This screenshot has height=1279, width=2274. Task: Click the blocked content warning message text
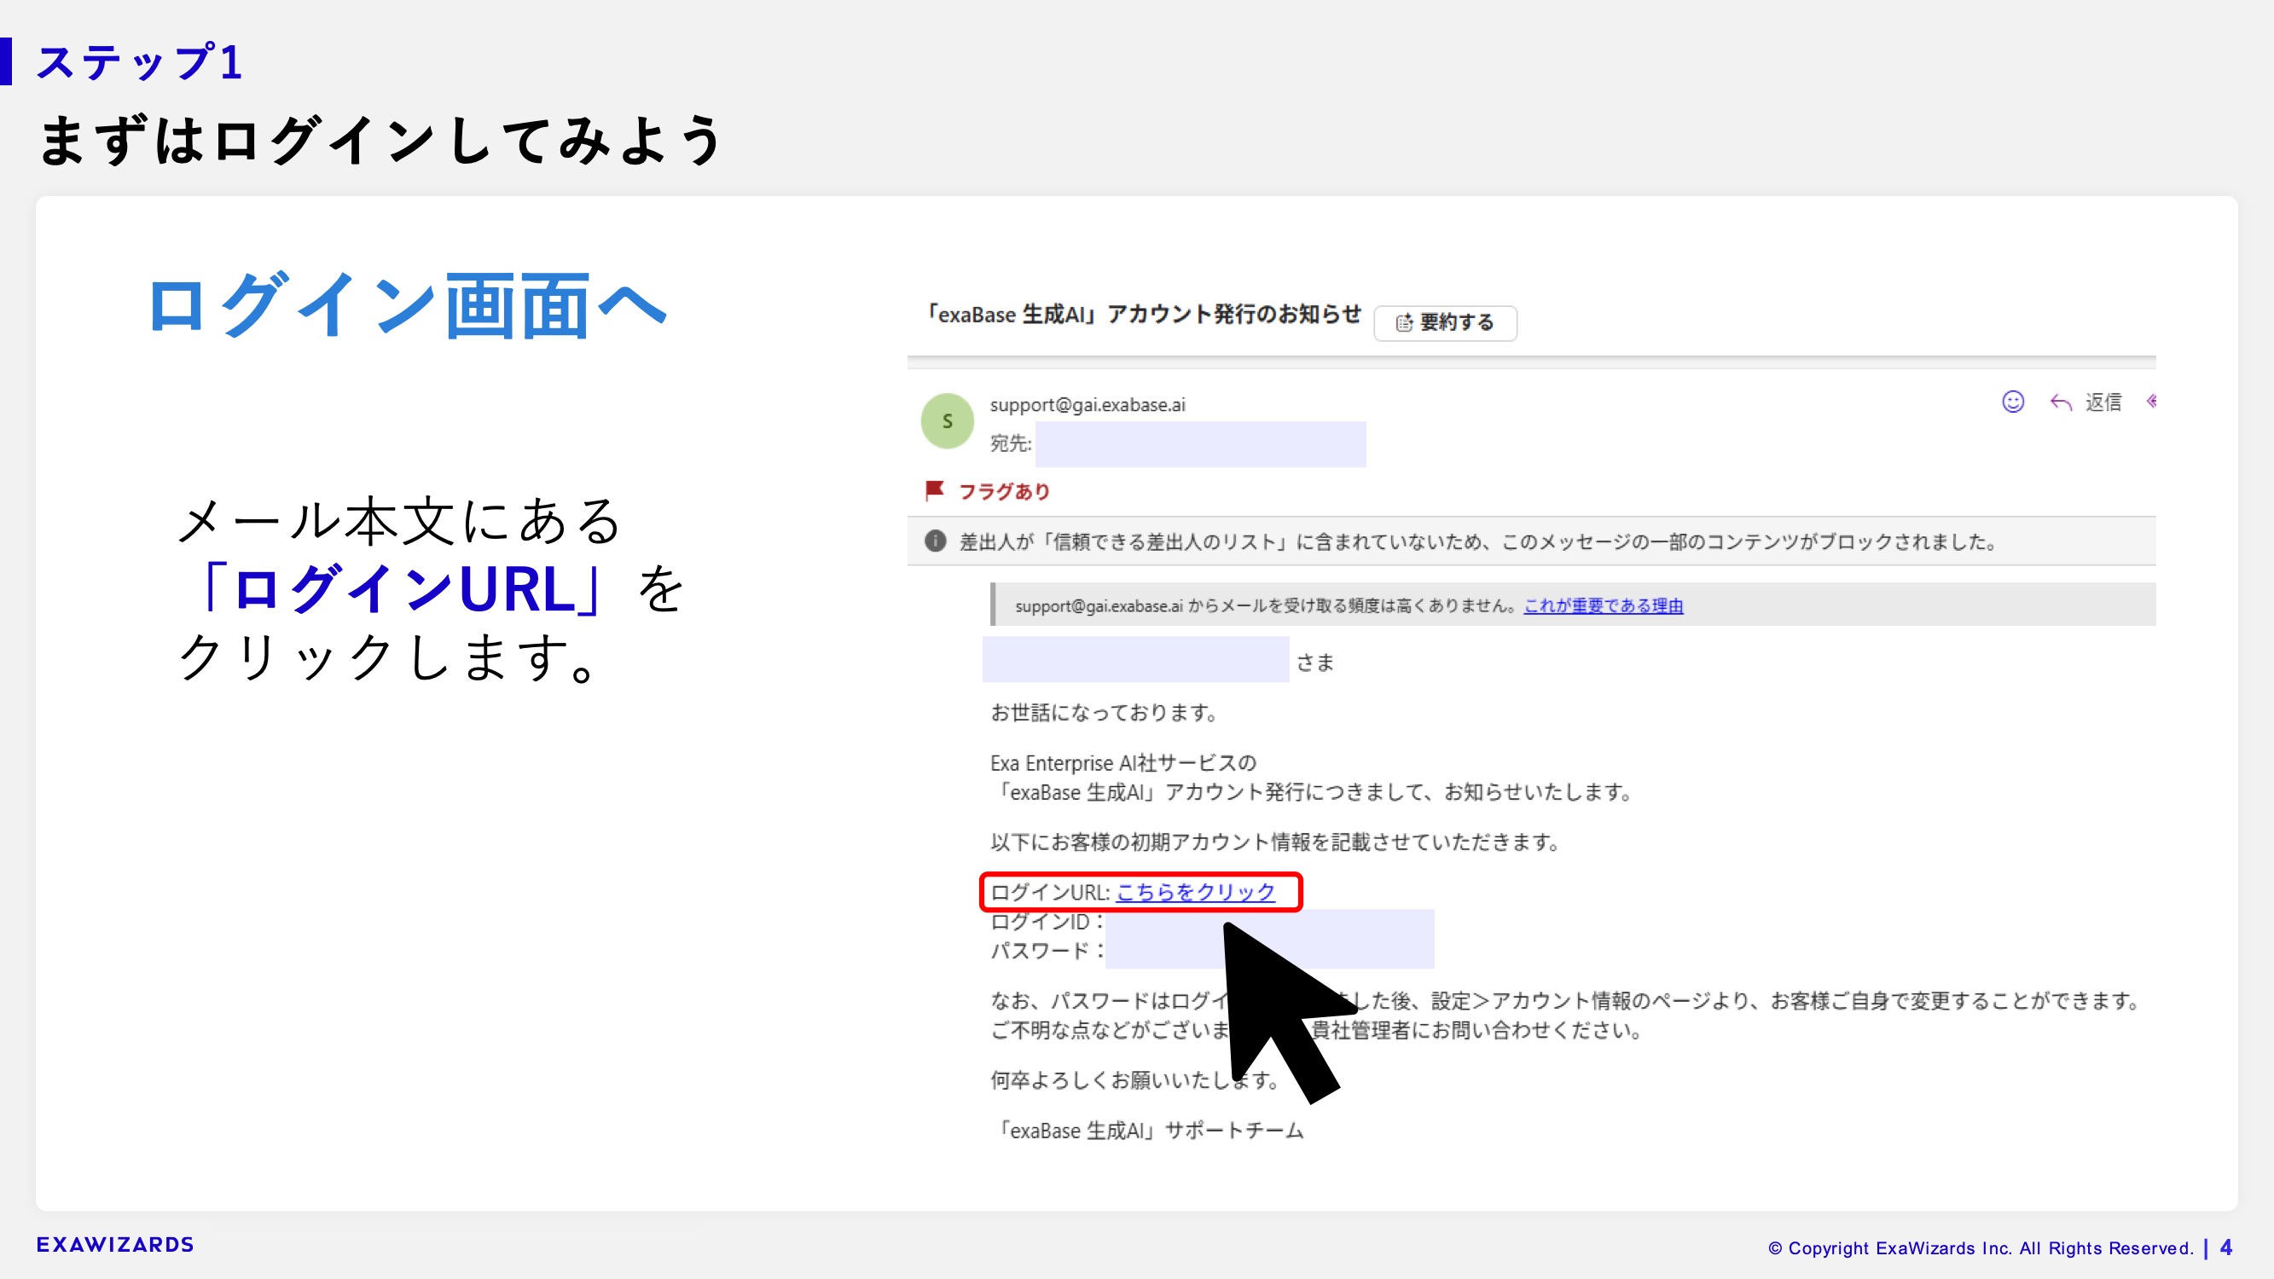1480,542
